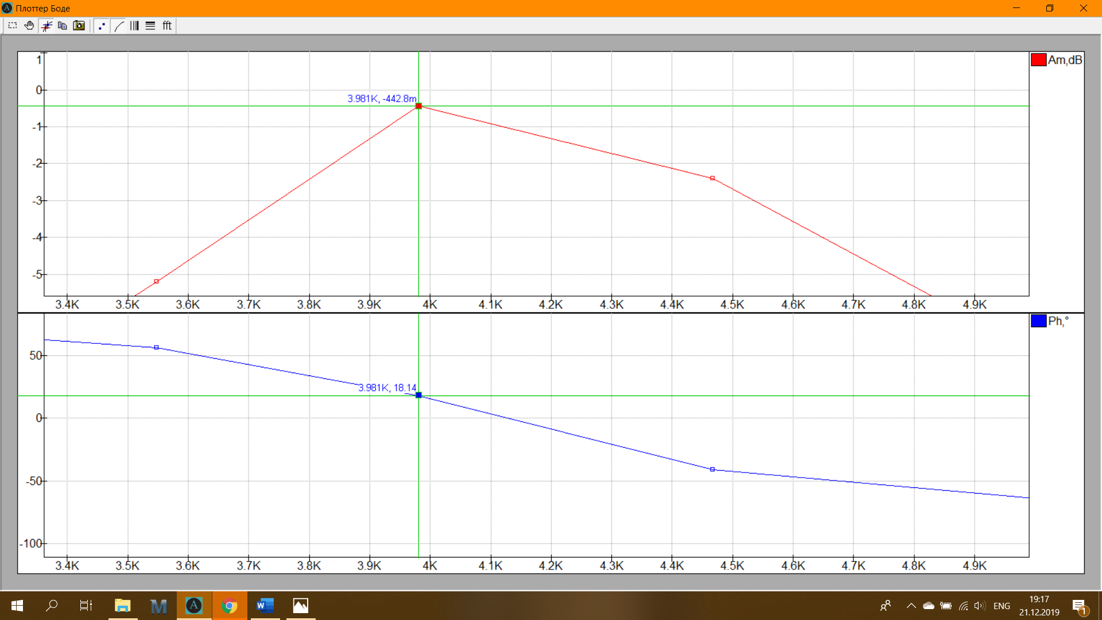Select the rectangular zoom selection tool
Viewport: 1102px width, 620px height.
coord(13,26)
